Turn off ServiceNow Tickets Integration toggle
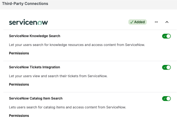The image size is (177, 120). coord(166,68)
